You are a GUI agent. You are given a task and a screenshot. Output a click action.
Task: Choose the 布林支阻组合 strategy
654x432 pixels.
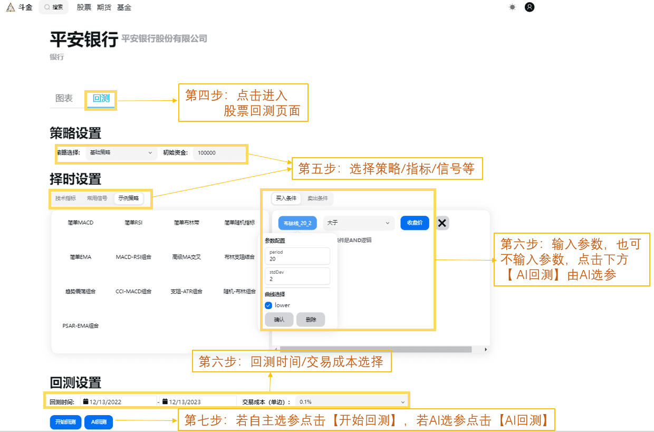tap(239, 257)
